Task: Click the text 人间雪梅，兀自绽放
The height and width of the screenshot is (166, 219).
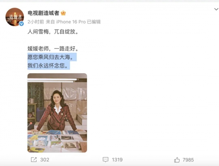Action: tap(53, 32)
